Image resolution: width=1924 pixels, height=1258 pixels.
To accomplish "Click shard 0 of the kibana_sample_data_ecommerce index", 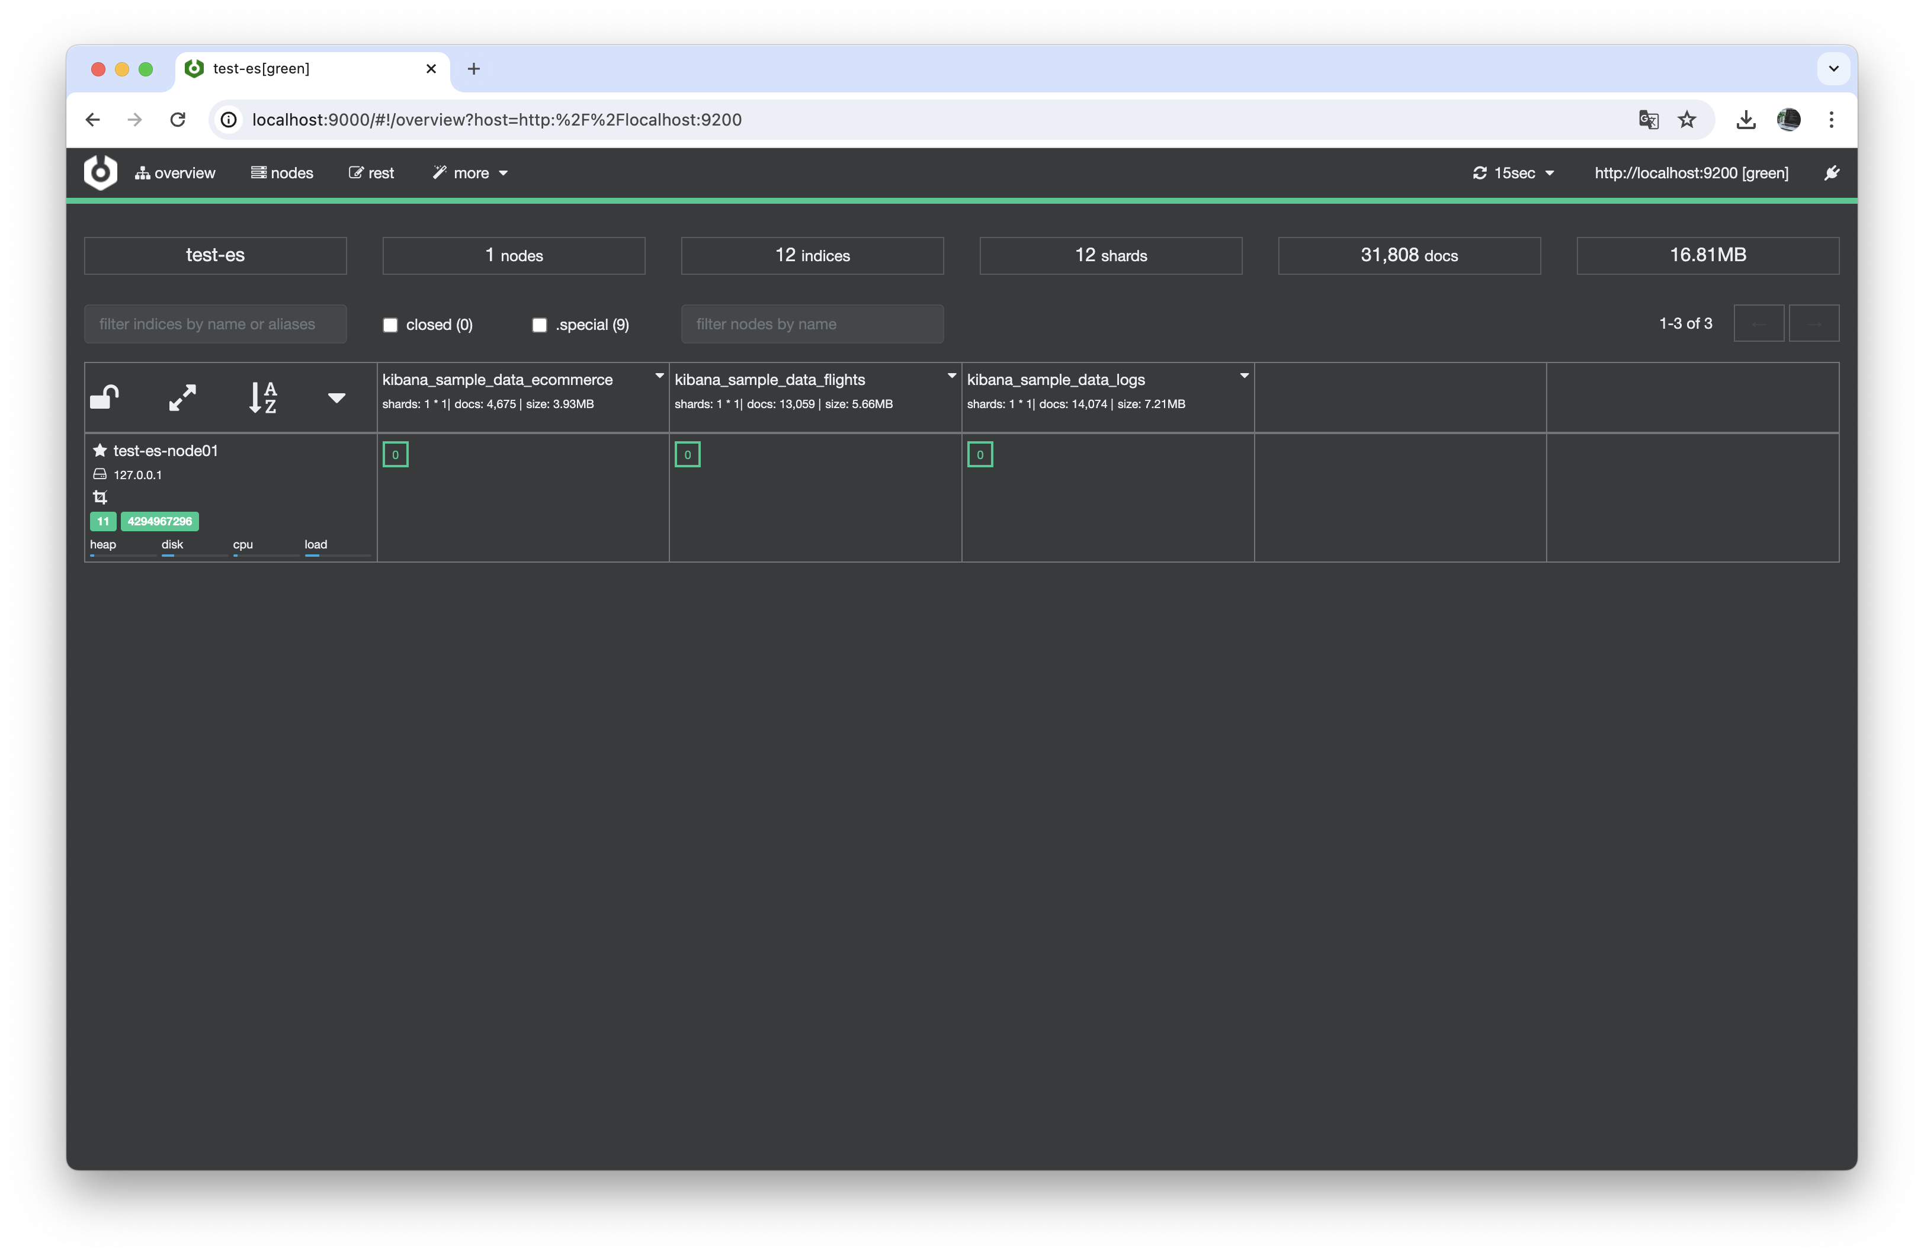I will [395, 454].
